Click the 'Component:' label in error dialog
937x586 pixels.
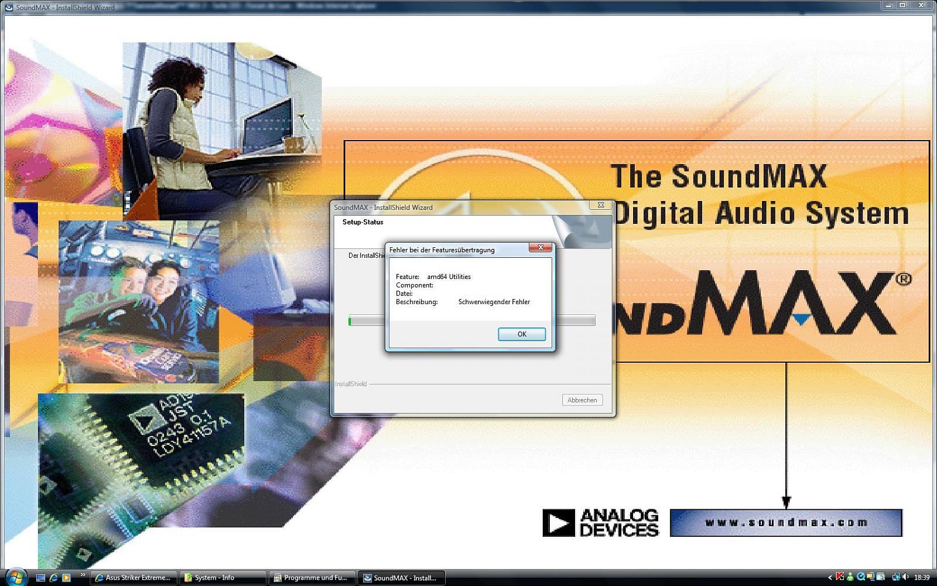click(415, 285)
